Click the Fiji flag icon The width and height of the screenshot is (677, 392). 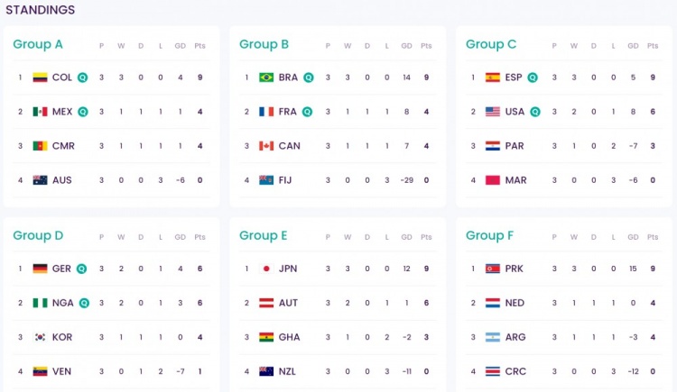tap(266, 180)
